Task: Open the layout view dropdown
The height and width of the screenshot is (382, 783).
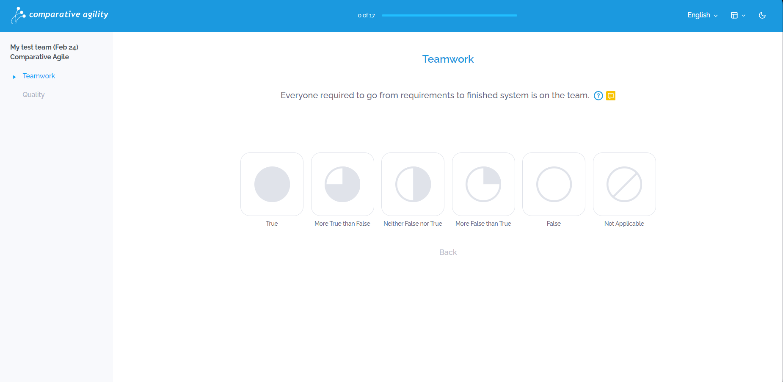Action: pos(738,15)
